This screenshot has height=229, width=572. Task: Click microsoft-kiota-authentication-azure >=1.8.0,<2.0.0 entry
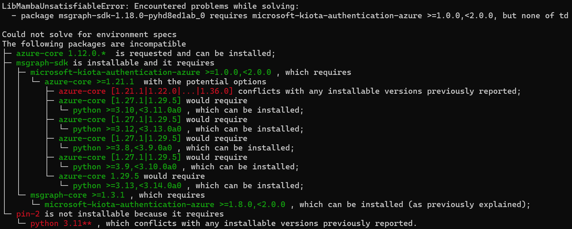pos(165,205)
